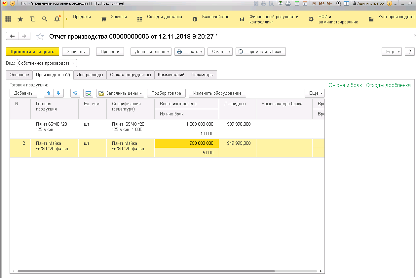
Task: Toggle the panels layout icon in the title bar
Action: click(346, 3)
